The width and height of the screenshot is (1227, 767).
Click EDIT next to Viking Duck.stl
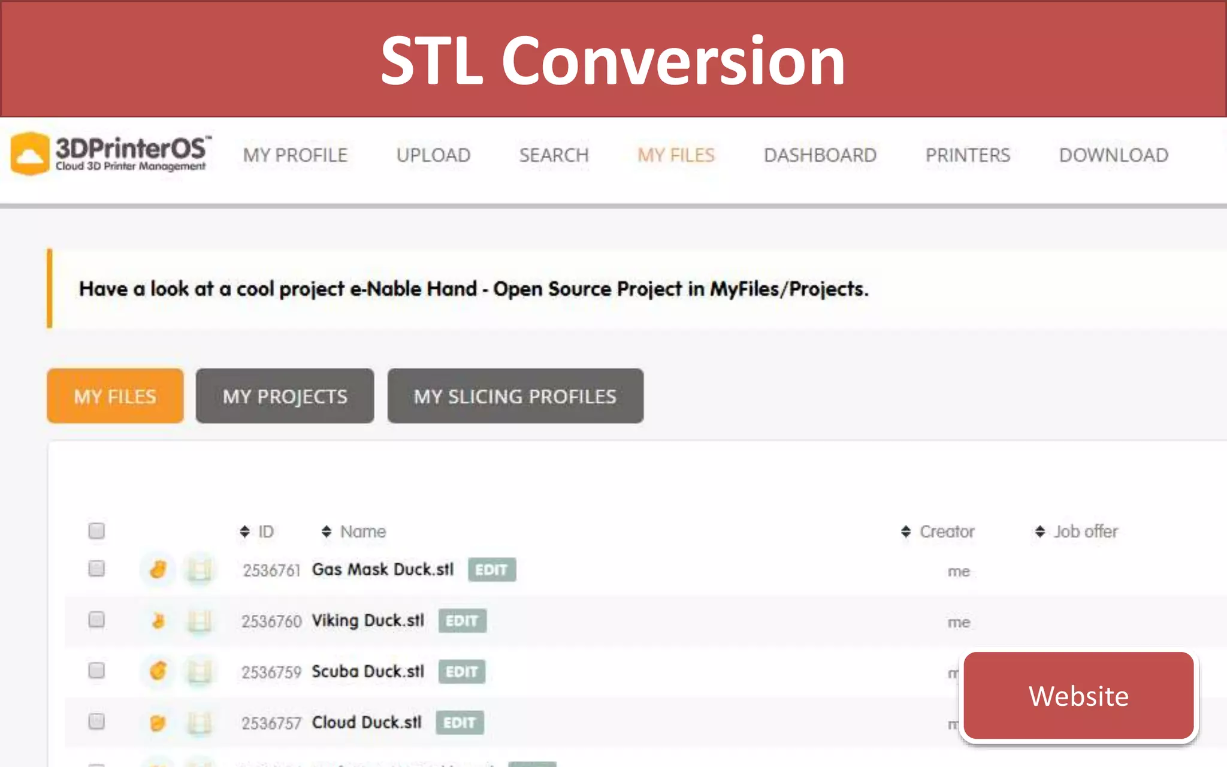(462, 621)
